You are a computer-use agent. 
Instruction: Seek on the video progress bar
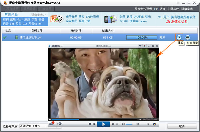click(95, 119)
